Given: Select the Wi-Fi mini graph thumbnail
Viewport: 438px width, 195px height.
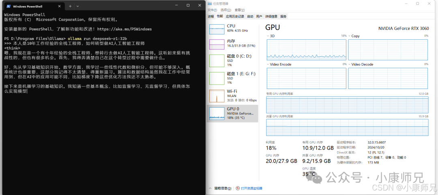Looking at the screenshot, I should pos(217,96).
